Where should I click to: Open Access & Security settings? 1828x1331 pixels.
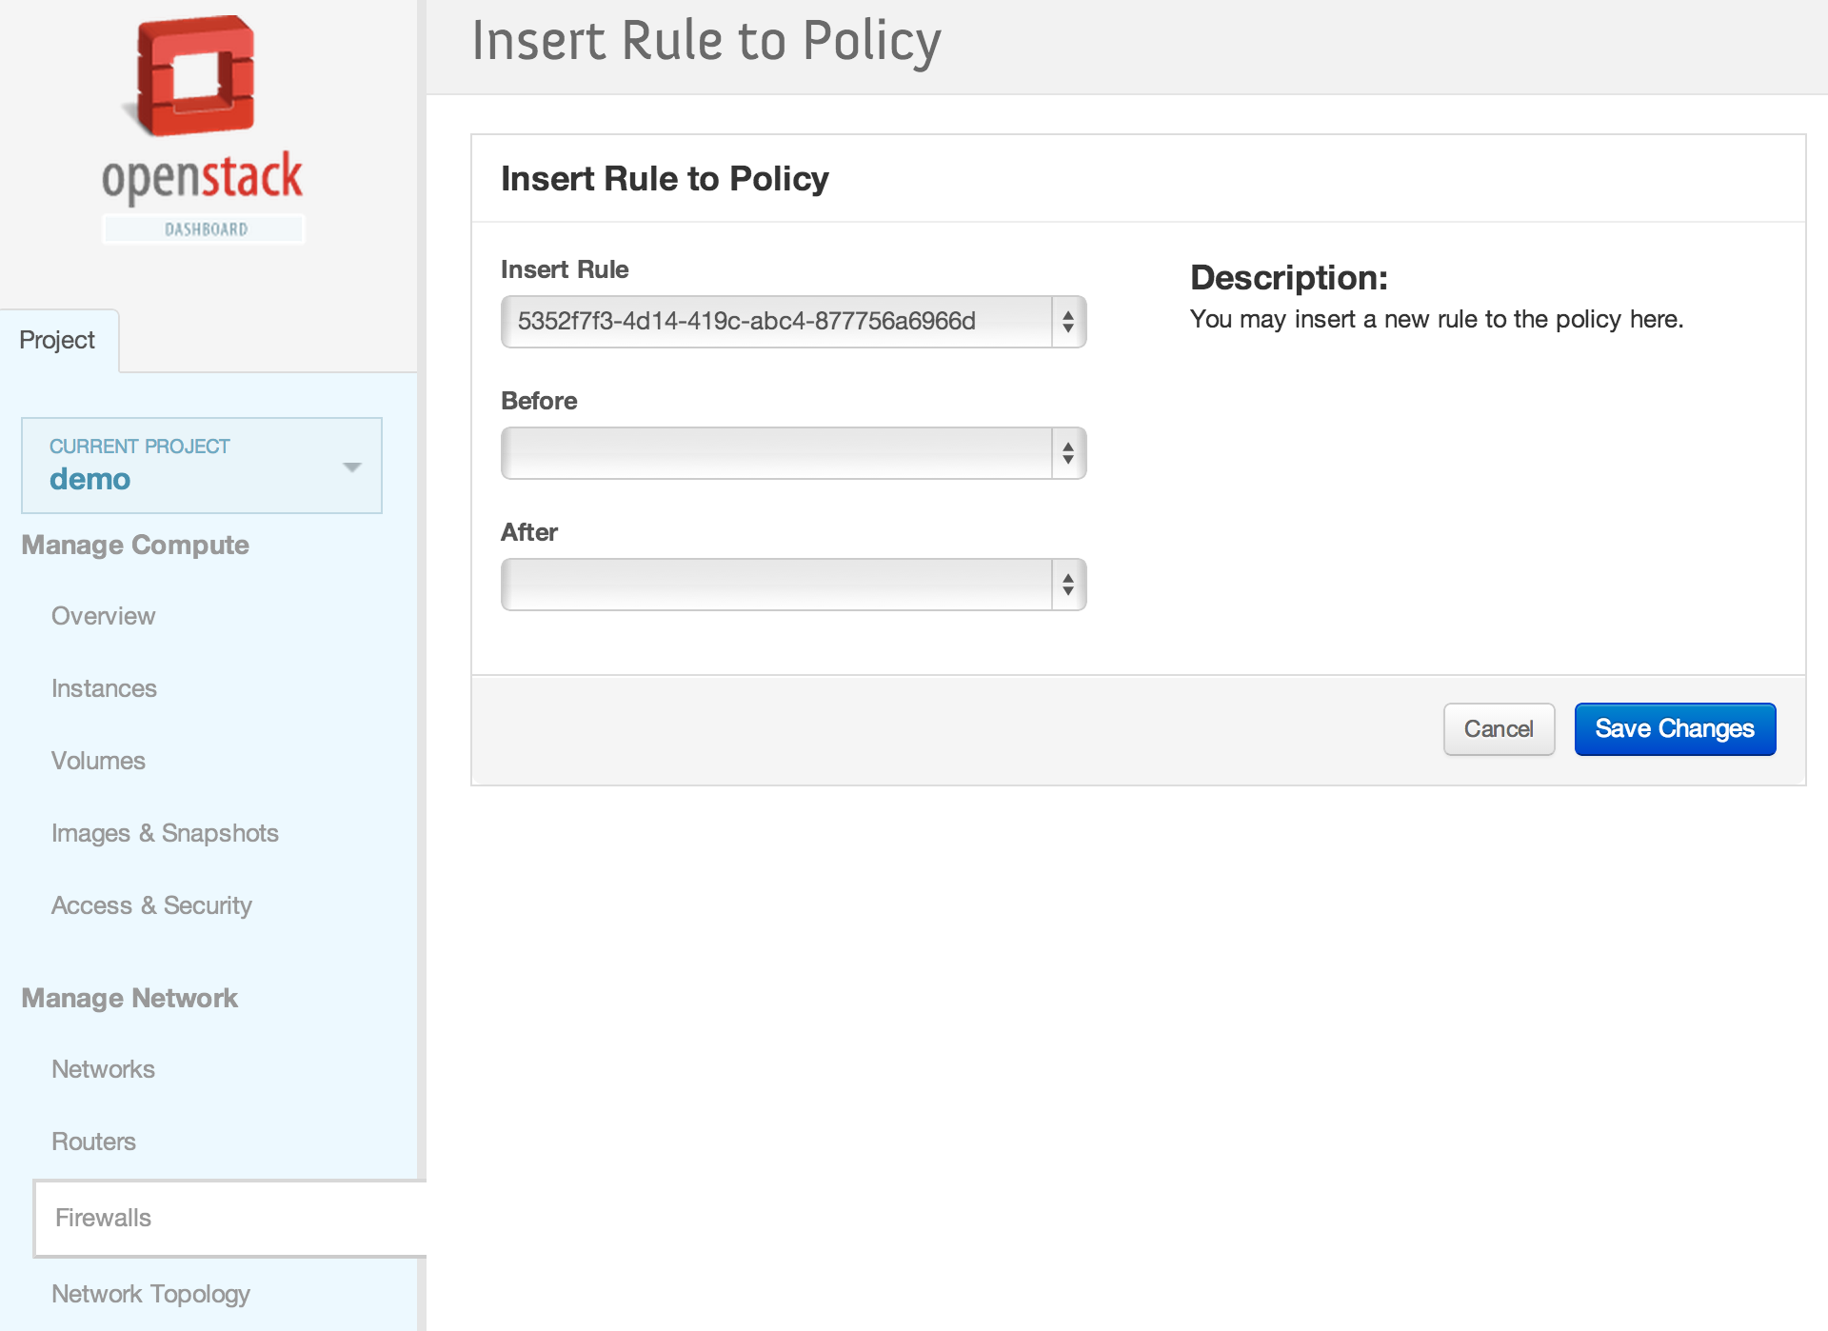coord(151,905)
